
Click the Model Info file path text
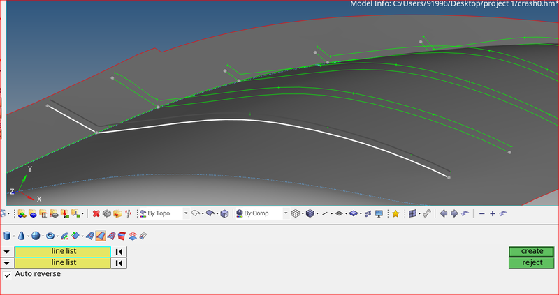click(454, 4)
